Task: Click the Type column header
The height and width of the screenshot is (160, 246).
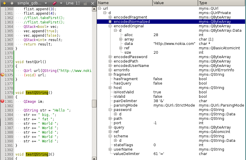Action: coord(222,3)
